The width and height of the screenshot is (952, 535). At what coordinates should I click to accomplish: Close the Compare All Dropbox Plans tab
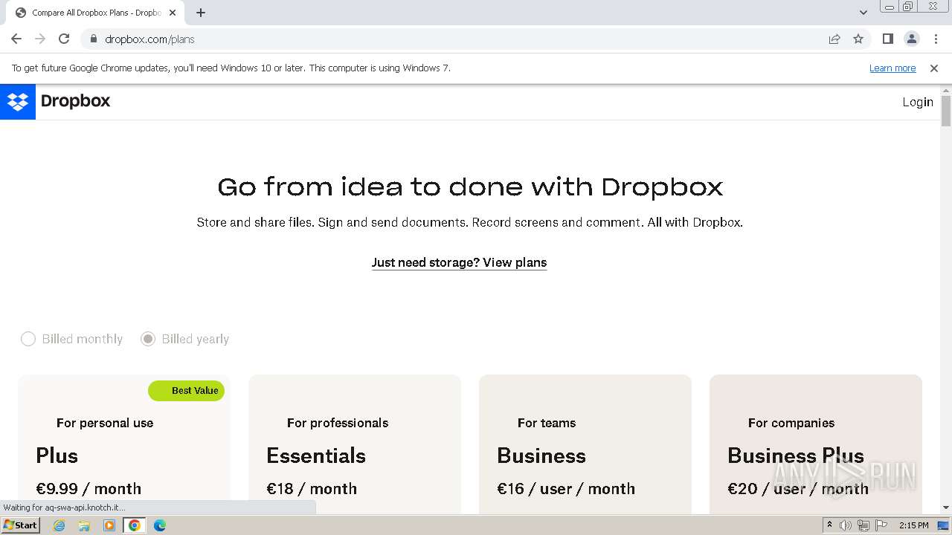(173, 13)
